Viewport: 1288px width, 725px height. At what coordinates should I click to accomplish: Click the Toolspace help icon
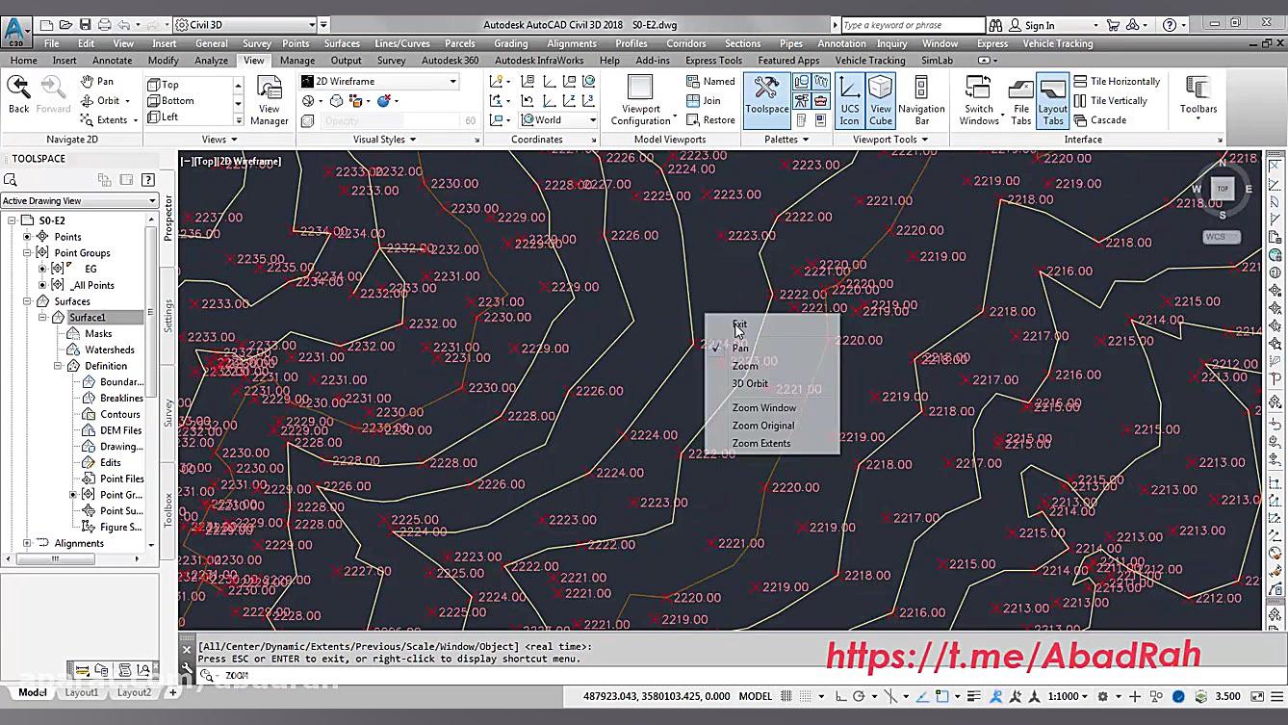click(148, 179)
